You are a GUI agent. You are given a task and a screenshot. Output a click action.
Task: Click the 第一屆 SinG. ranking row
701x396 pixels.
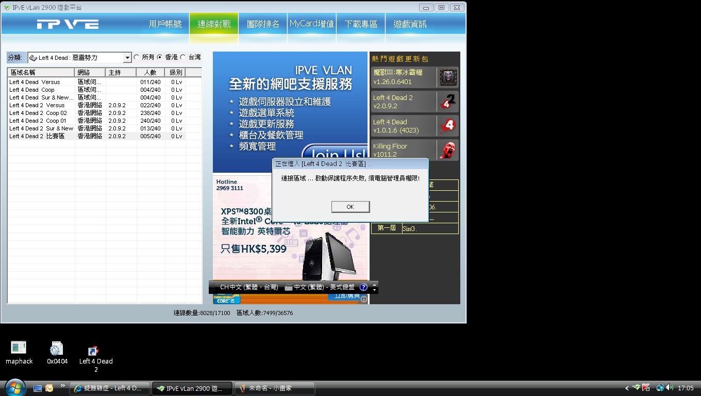415,228
